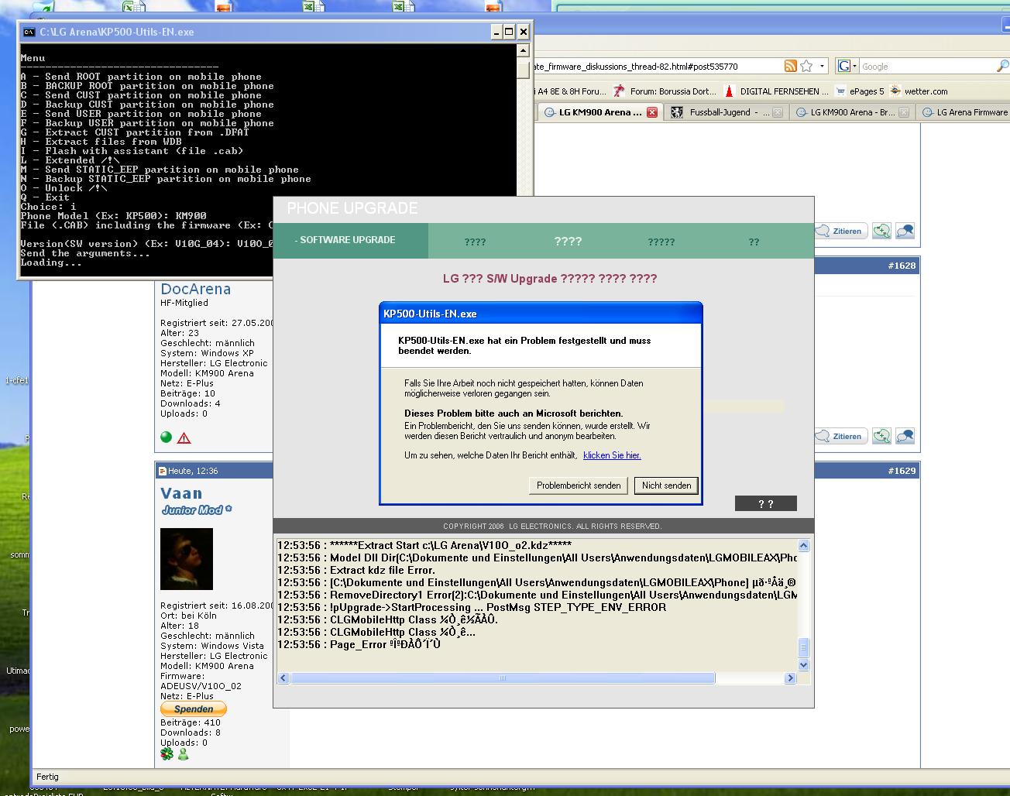Click red warning triangle report icon
The height and width of the screenshot is (796, 1010).
pyautogui.click(x=184, y=438)
